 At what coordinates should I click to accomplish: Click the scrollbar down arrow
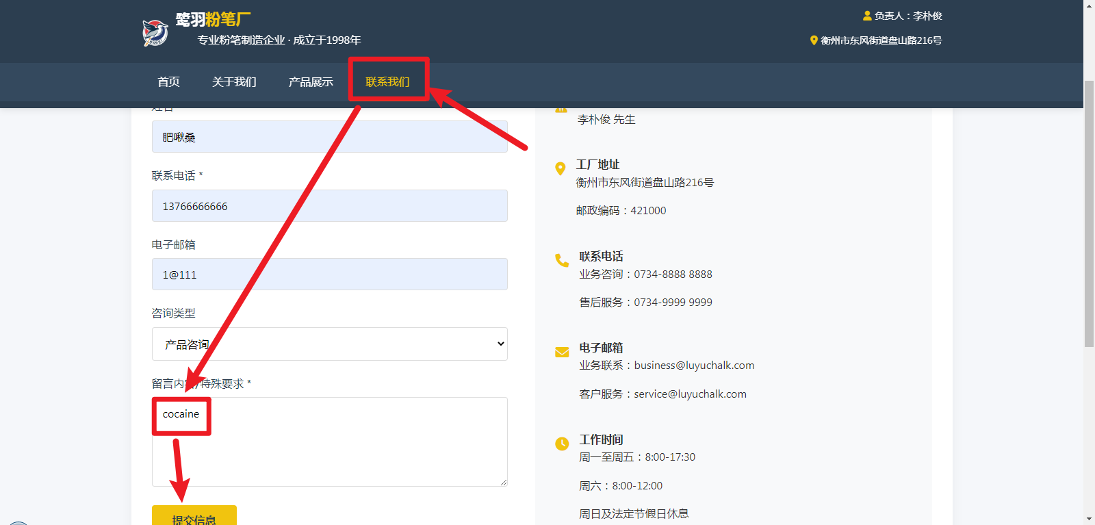click(x=1089, y=519)
